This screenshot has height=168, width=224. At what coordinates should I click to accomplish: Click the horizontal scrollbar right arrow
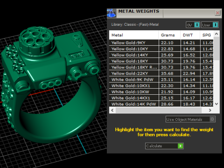click(210, 110)
